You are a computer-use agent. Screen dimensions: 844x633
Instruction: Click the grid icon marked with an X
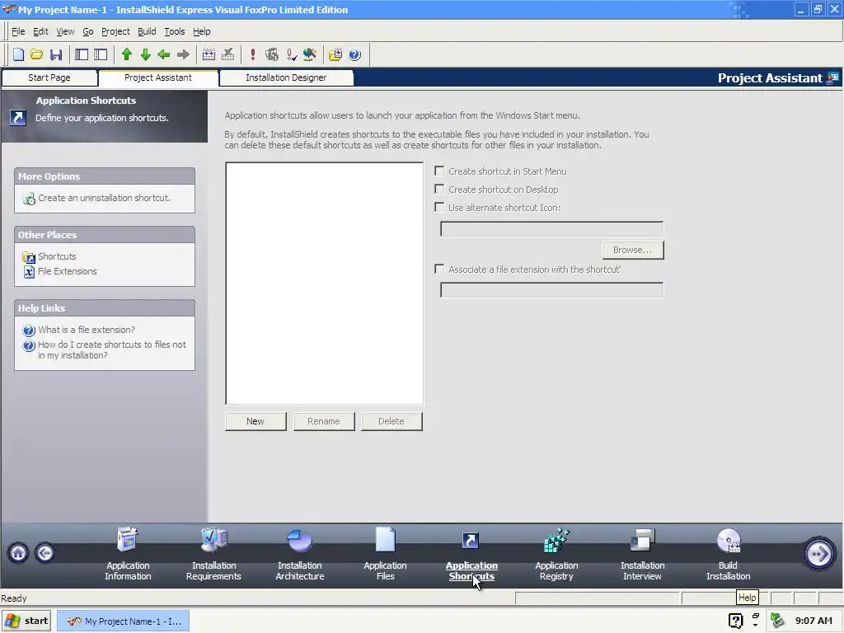227,54
